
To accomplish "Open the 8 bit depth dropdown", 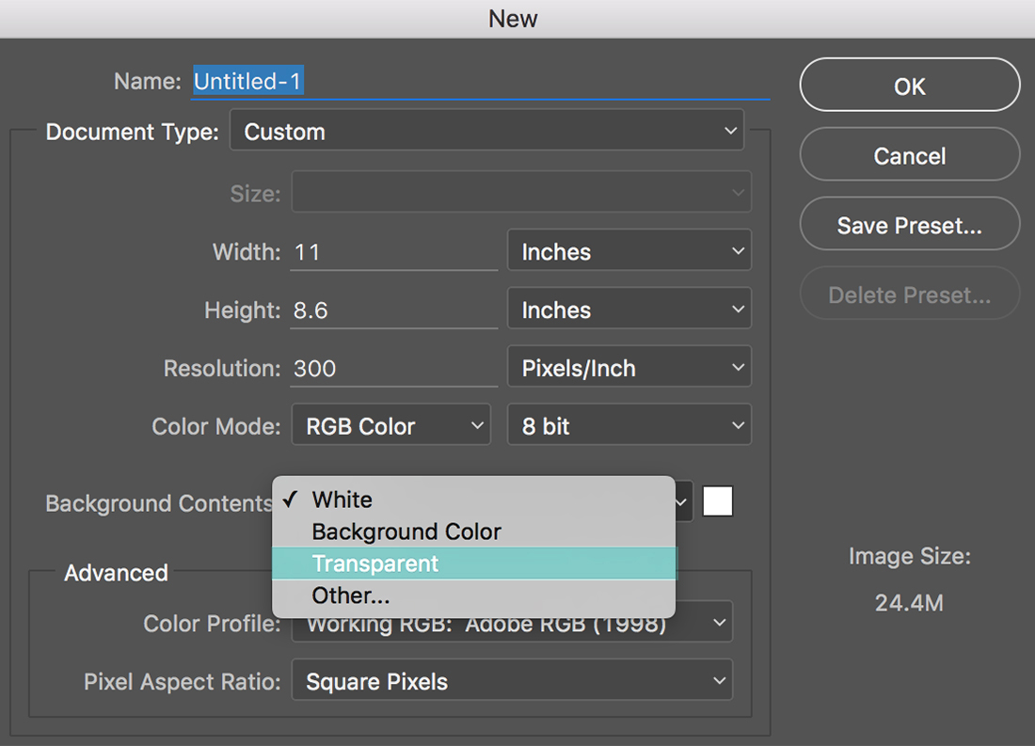I will 629,424.
